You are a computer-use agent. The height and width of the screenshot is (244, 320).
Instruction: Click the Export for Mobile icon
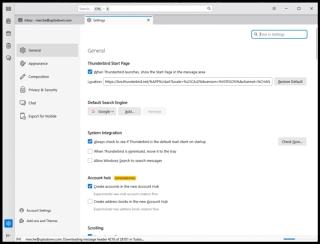coord(22,116)
